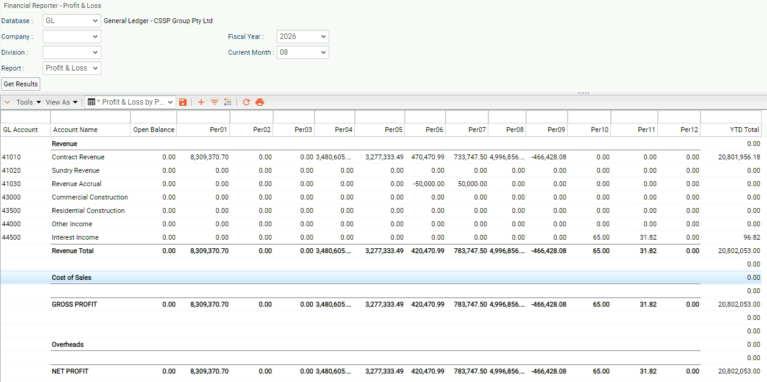Select the Commercial Construction account name
This screenshot has height=382, width=767.
tap(90, 197)
